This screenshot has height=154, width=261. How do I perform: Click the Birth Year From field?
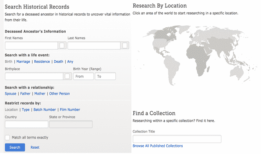coord(83,76)
